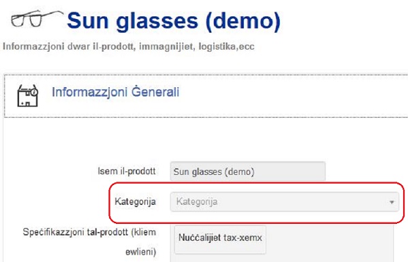Viewport: 408px width, 262px height.
Task: Click the product specification text area
Action: [282, 244]
